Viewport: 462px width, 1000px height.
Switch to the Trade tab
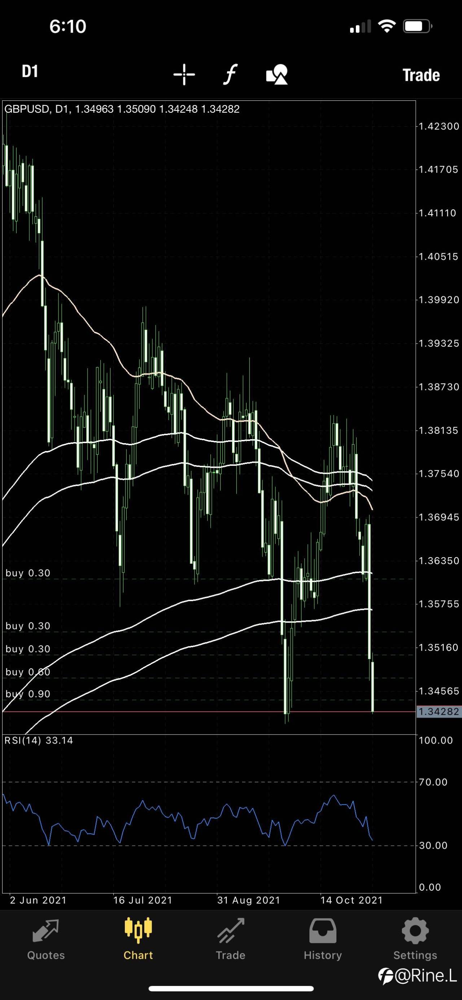pos(230,939)
